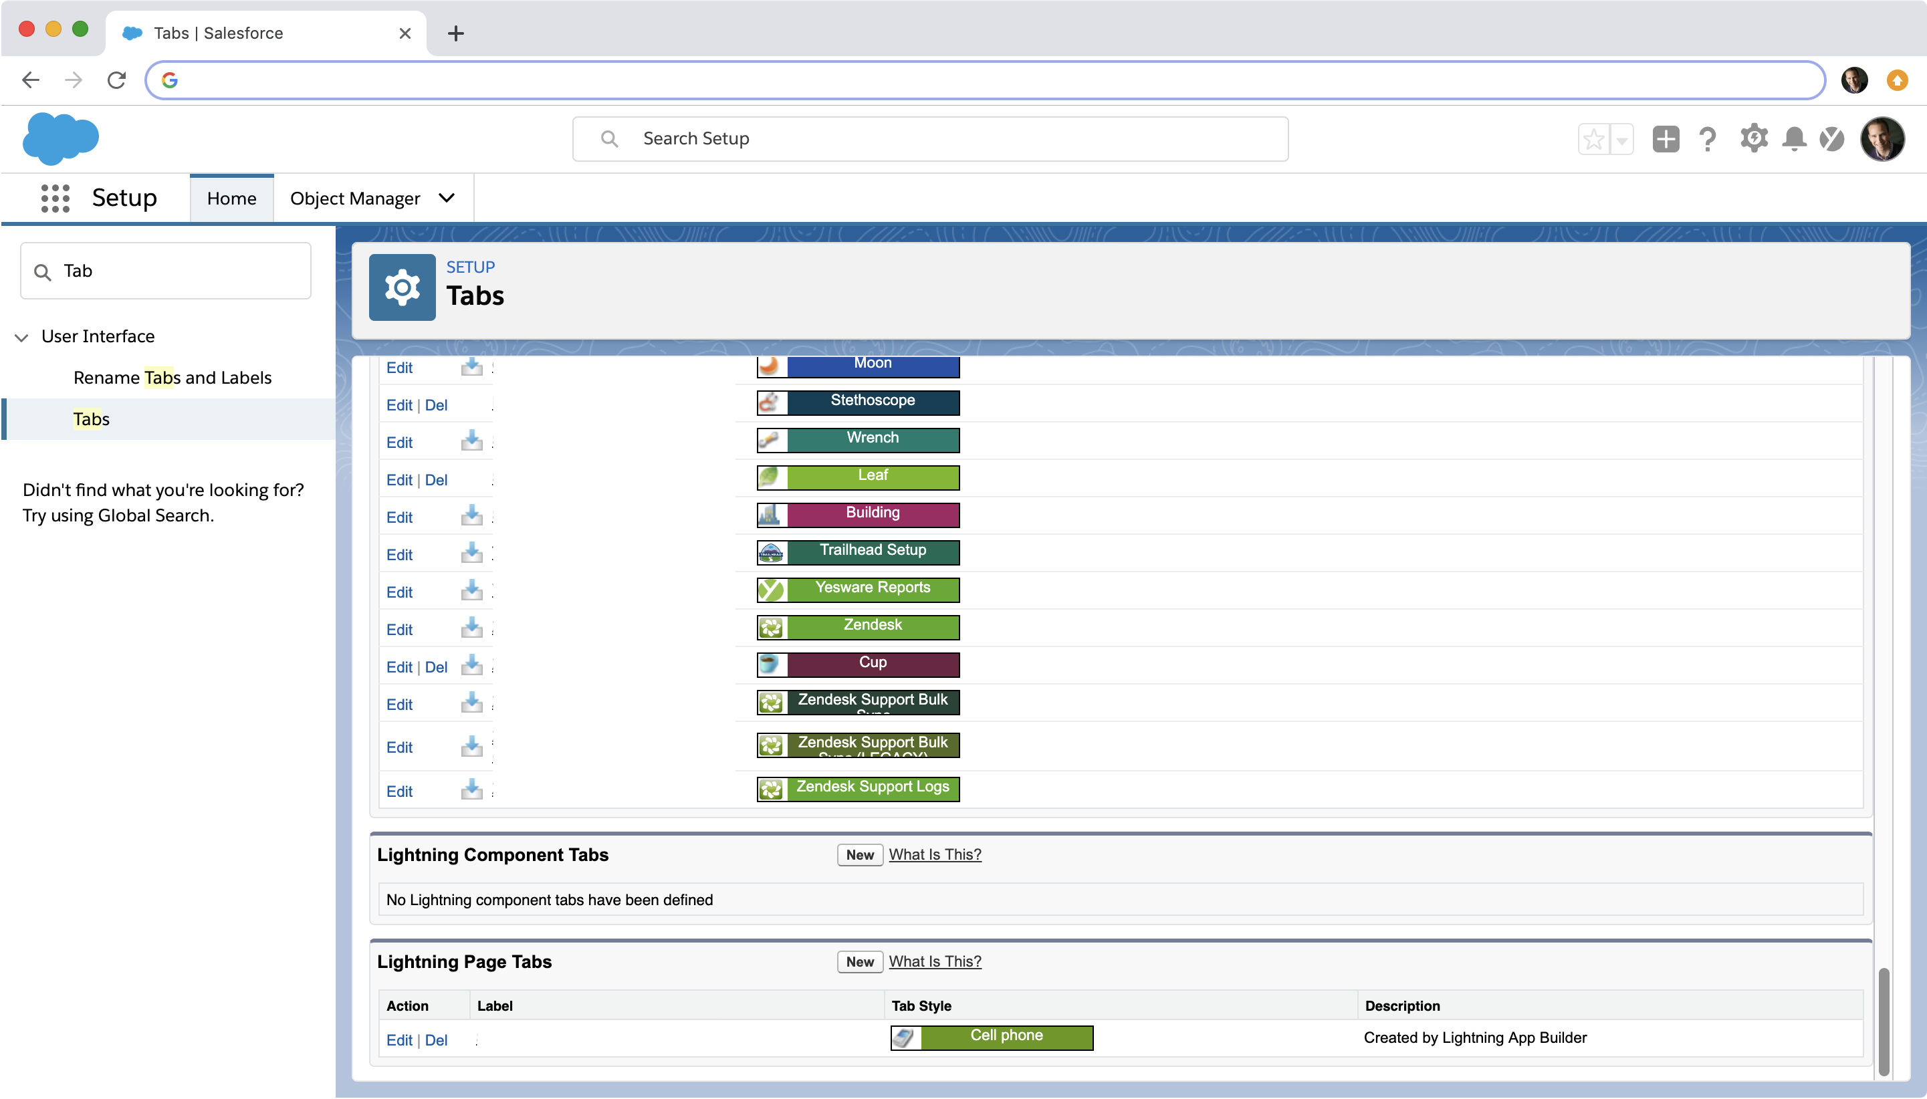Close the Tabs | Salesforce browser tab
Image resolution: width=1927 pixels, height=1099 pixels.
(405, 33)
